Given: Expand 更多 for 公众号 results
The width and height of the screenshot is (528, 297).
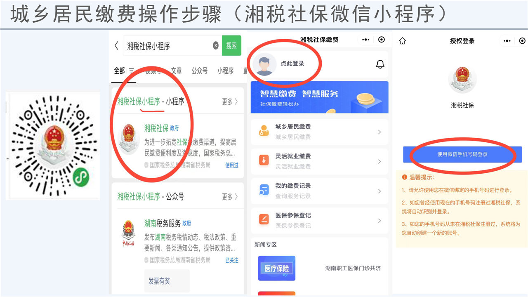Looking at the screenshot, I should point(229,197).
